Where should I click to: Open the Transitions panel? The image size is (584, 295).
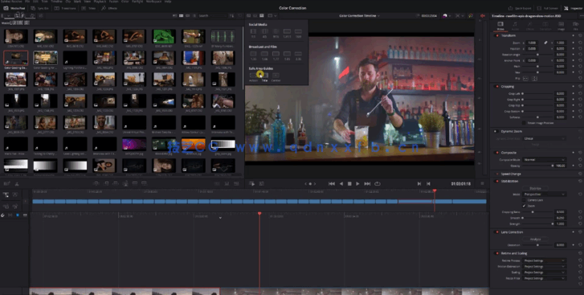(65, 8)
